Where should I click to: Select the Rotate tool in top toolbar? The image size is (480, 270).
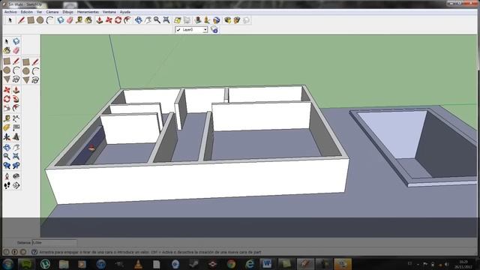click(x=118, y=20)
